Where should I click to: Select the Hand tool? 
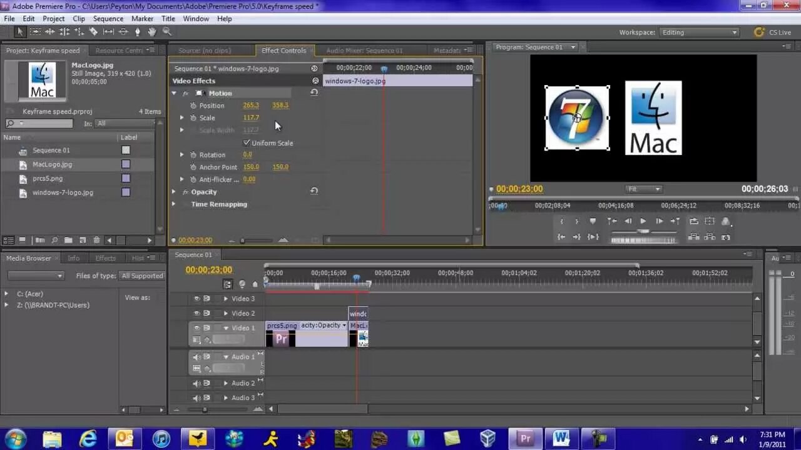[152, 31]
